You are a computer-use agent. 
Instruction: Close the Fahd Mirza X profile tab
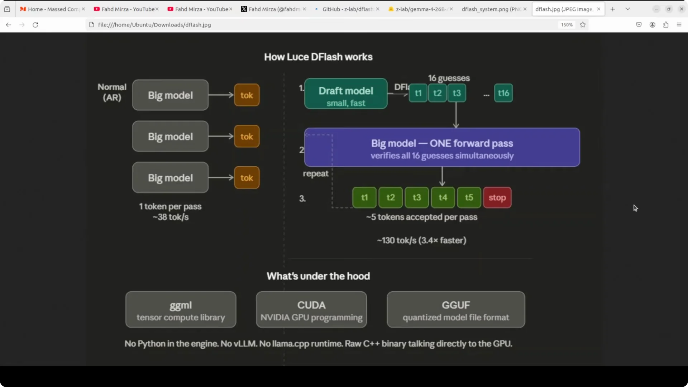pyautogui.click(x=304, y=9)
